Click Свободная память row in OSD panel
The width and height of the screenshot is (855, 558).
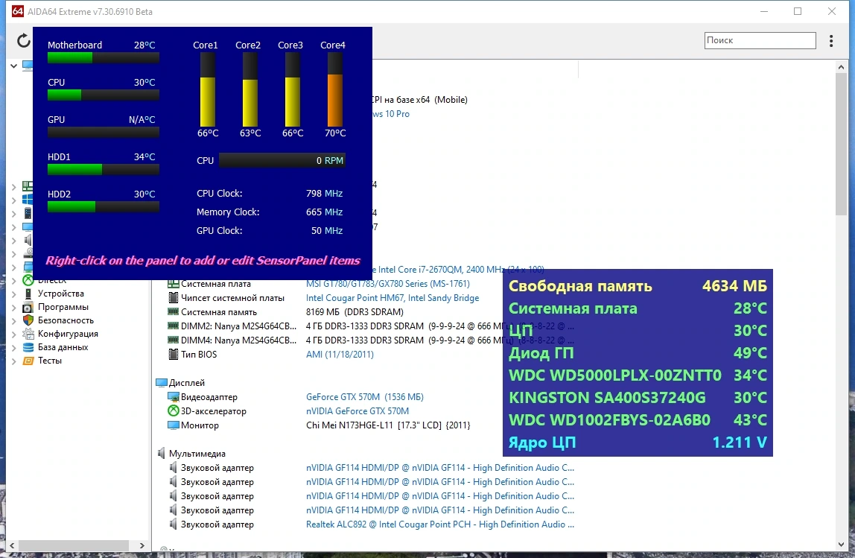[x=638, y=286]
